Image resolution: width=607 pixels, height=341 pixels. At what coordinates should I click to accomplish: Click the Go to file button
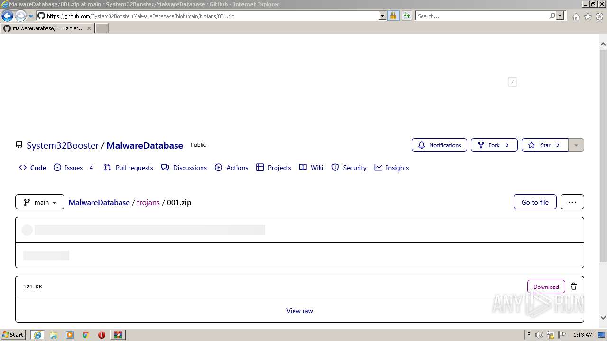pos(535,202)
